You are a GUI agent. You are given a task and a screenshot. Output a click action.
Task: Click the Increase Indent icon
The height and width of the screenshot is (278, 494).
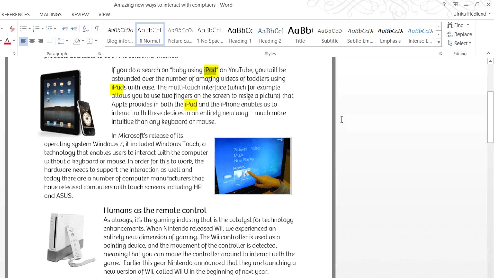point(74,29)
